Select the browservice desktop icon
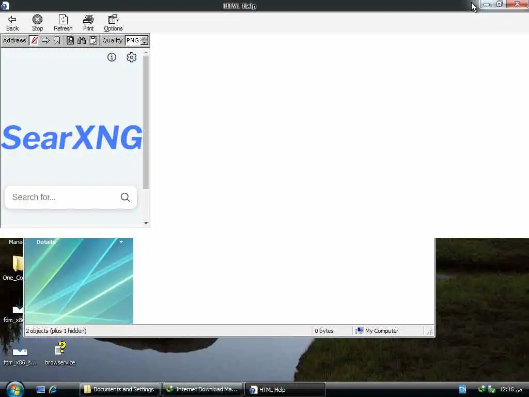Viewport: 529px width, 397px height. 60,353
